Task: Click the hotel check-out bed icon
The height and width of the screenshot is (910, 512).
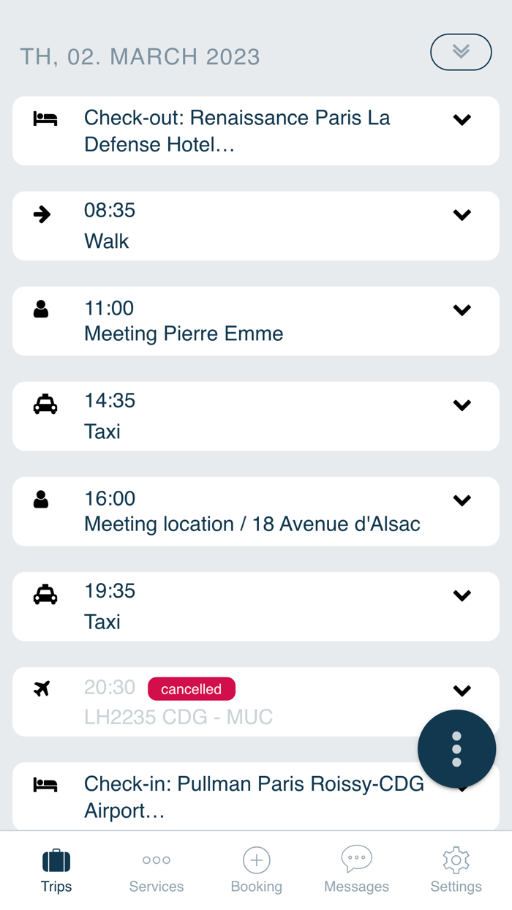Action: click(x=44, y=118)
